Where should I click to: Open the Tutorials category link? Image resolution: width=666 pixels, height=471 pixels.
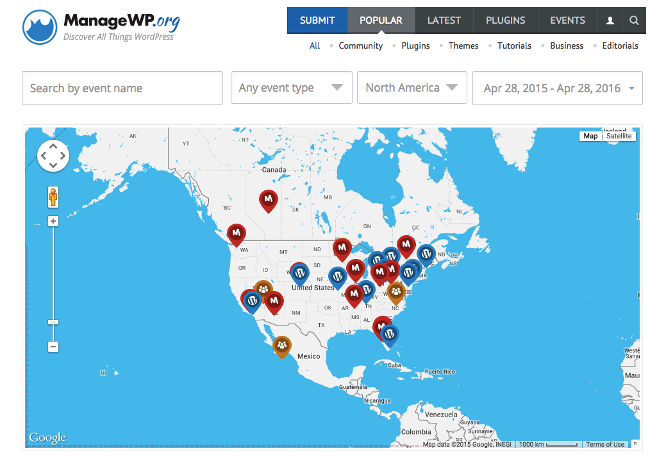pos(514,45)
